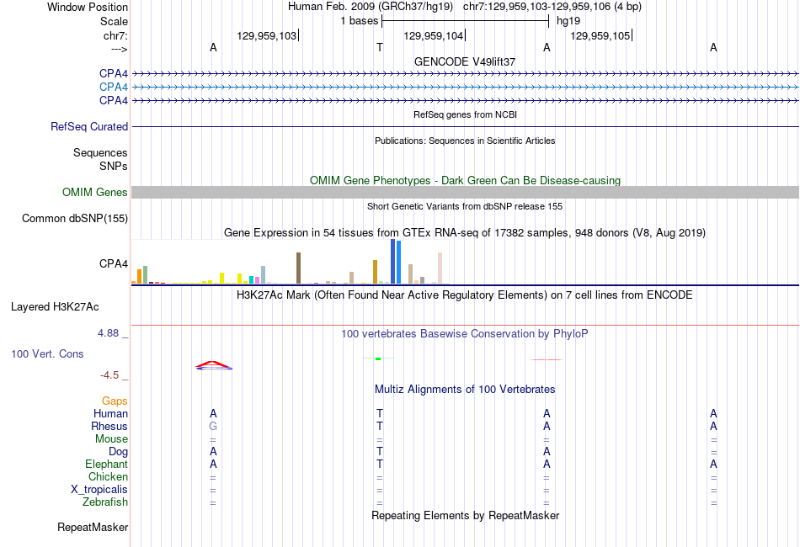Open the RefSeq genes from NCBI title
This screenshot has height=547, width=800.
pyautogui.click(x=465, y=114)
